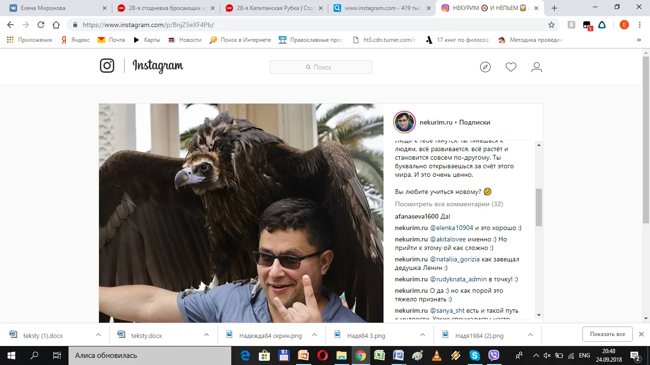Screen dimensions: 650x365
Task: Open commenter afanaseva1600's profile
Action: (417, 216)
